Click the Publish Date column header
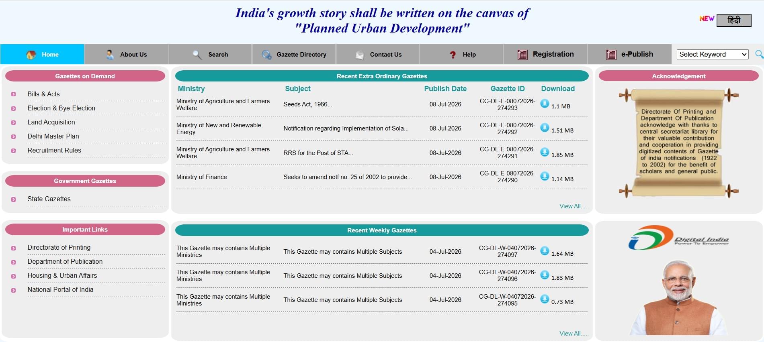 [445, 89]
